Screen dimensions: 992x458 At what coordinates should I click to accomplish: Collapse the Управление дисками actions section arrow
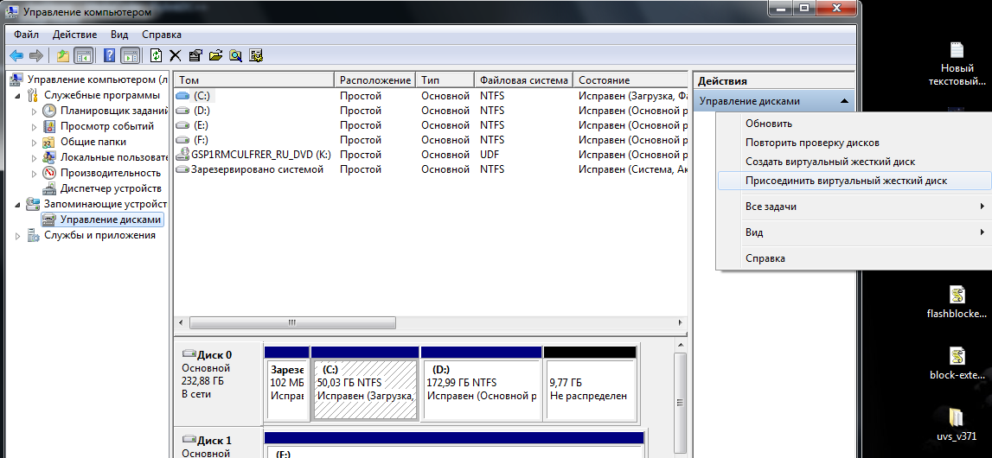click(x=844, y=101)
